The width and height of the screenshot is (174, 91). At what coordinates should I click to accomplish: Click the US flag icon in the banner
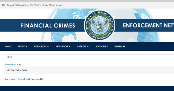(3, 5)
